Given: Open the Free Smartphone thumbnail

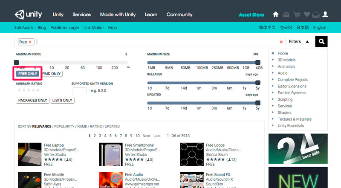Looking at the screenshot, I should (x=111, y=154).
